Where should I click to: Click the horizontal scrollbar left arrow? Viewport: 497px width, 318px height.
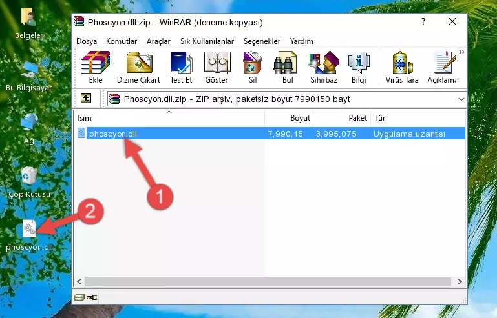point(79,281)
